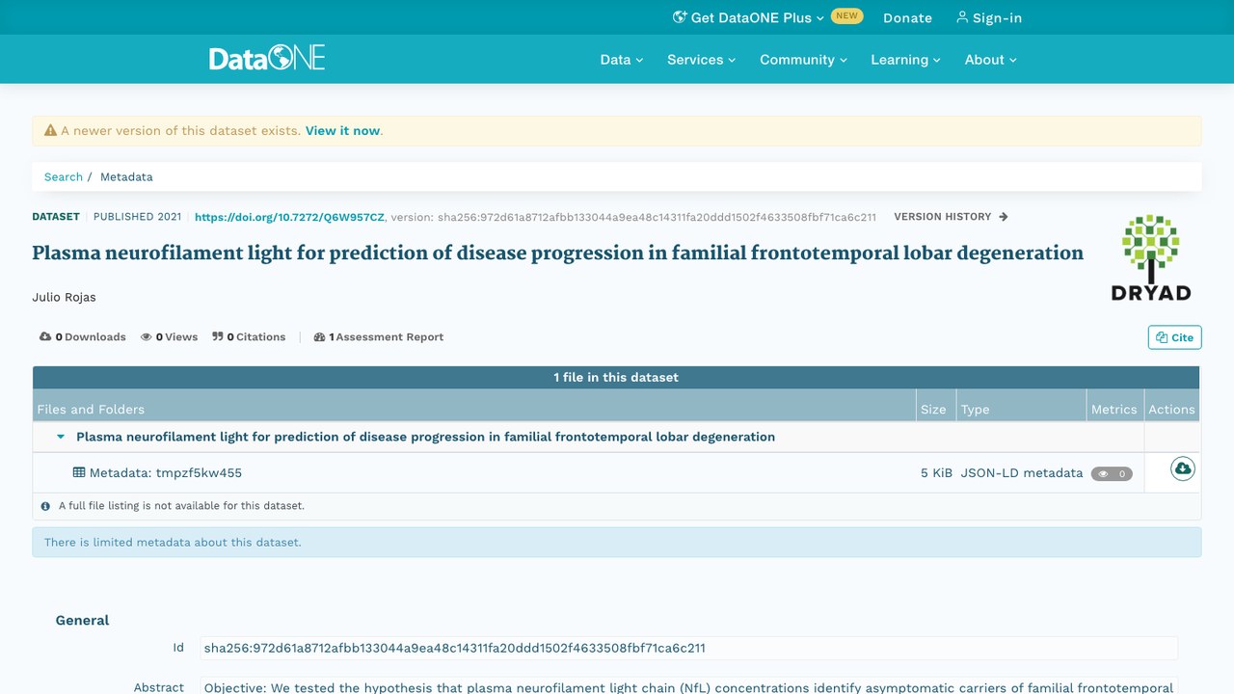Viewport: 1234px width, 694px height.
Task: Click the JSON-LD metadata type cell
Action: 1022,473
